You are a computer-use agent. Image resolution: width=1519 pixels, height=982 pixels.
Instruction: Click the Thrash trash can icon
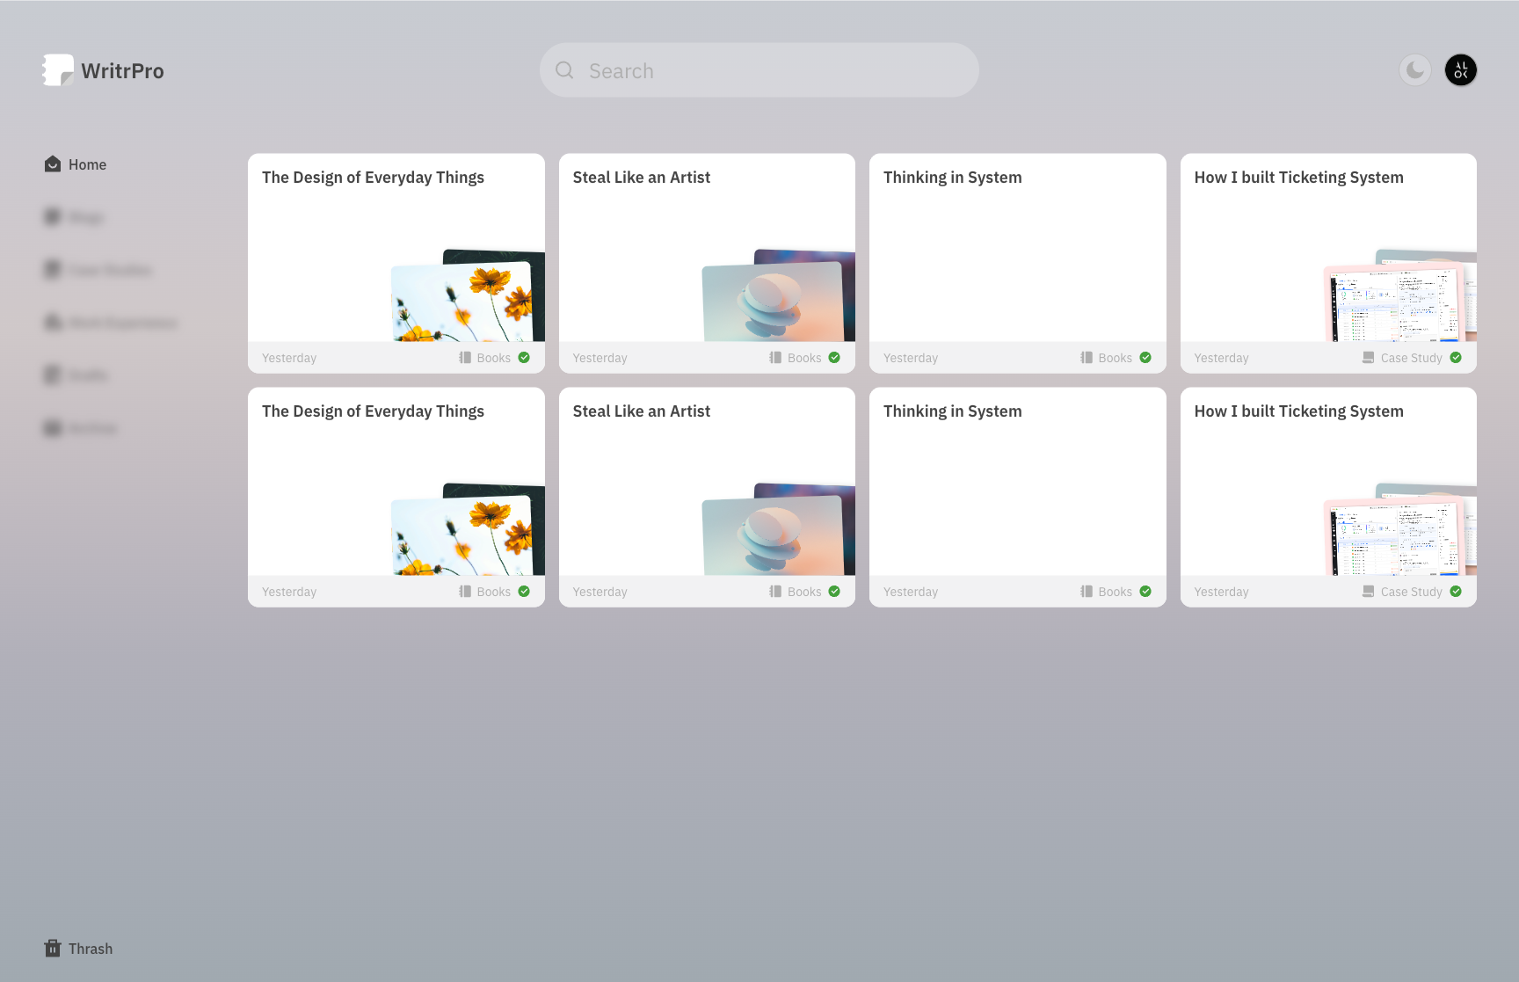click(53, 948)
